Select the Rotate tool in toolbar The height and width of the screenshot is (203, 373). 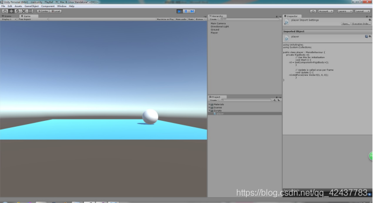coord(17,11)
